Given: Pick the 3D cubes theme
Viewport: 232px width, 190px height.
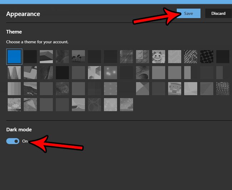Looking at the screenshot, I should 94,72.
